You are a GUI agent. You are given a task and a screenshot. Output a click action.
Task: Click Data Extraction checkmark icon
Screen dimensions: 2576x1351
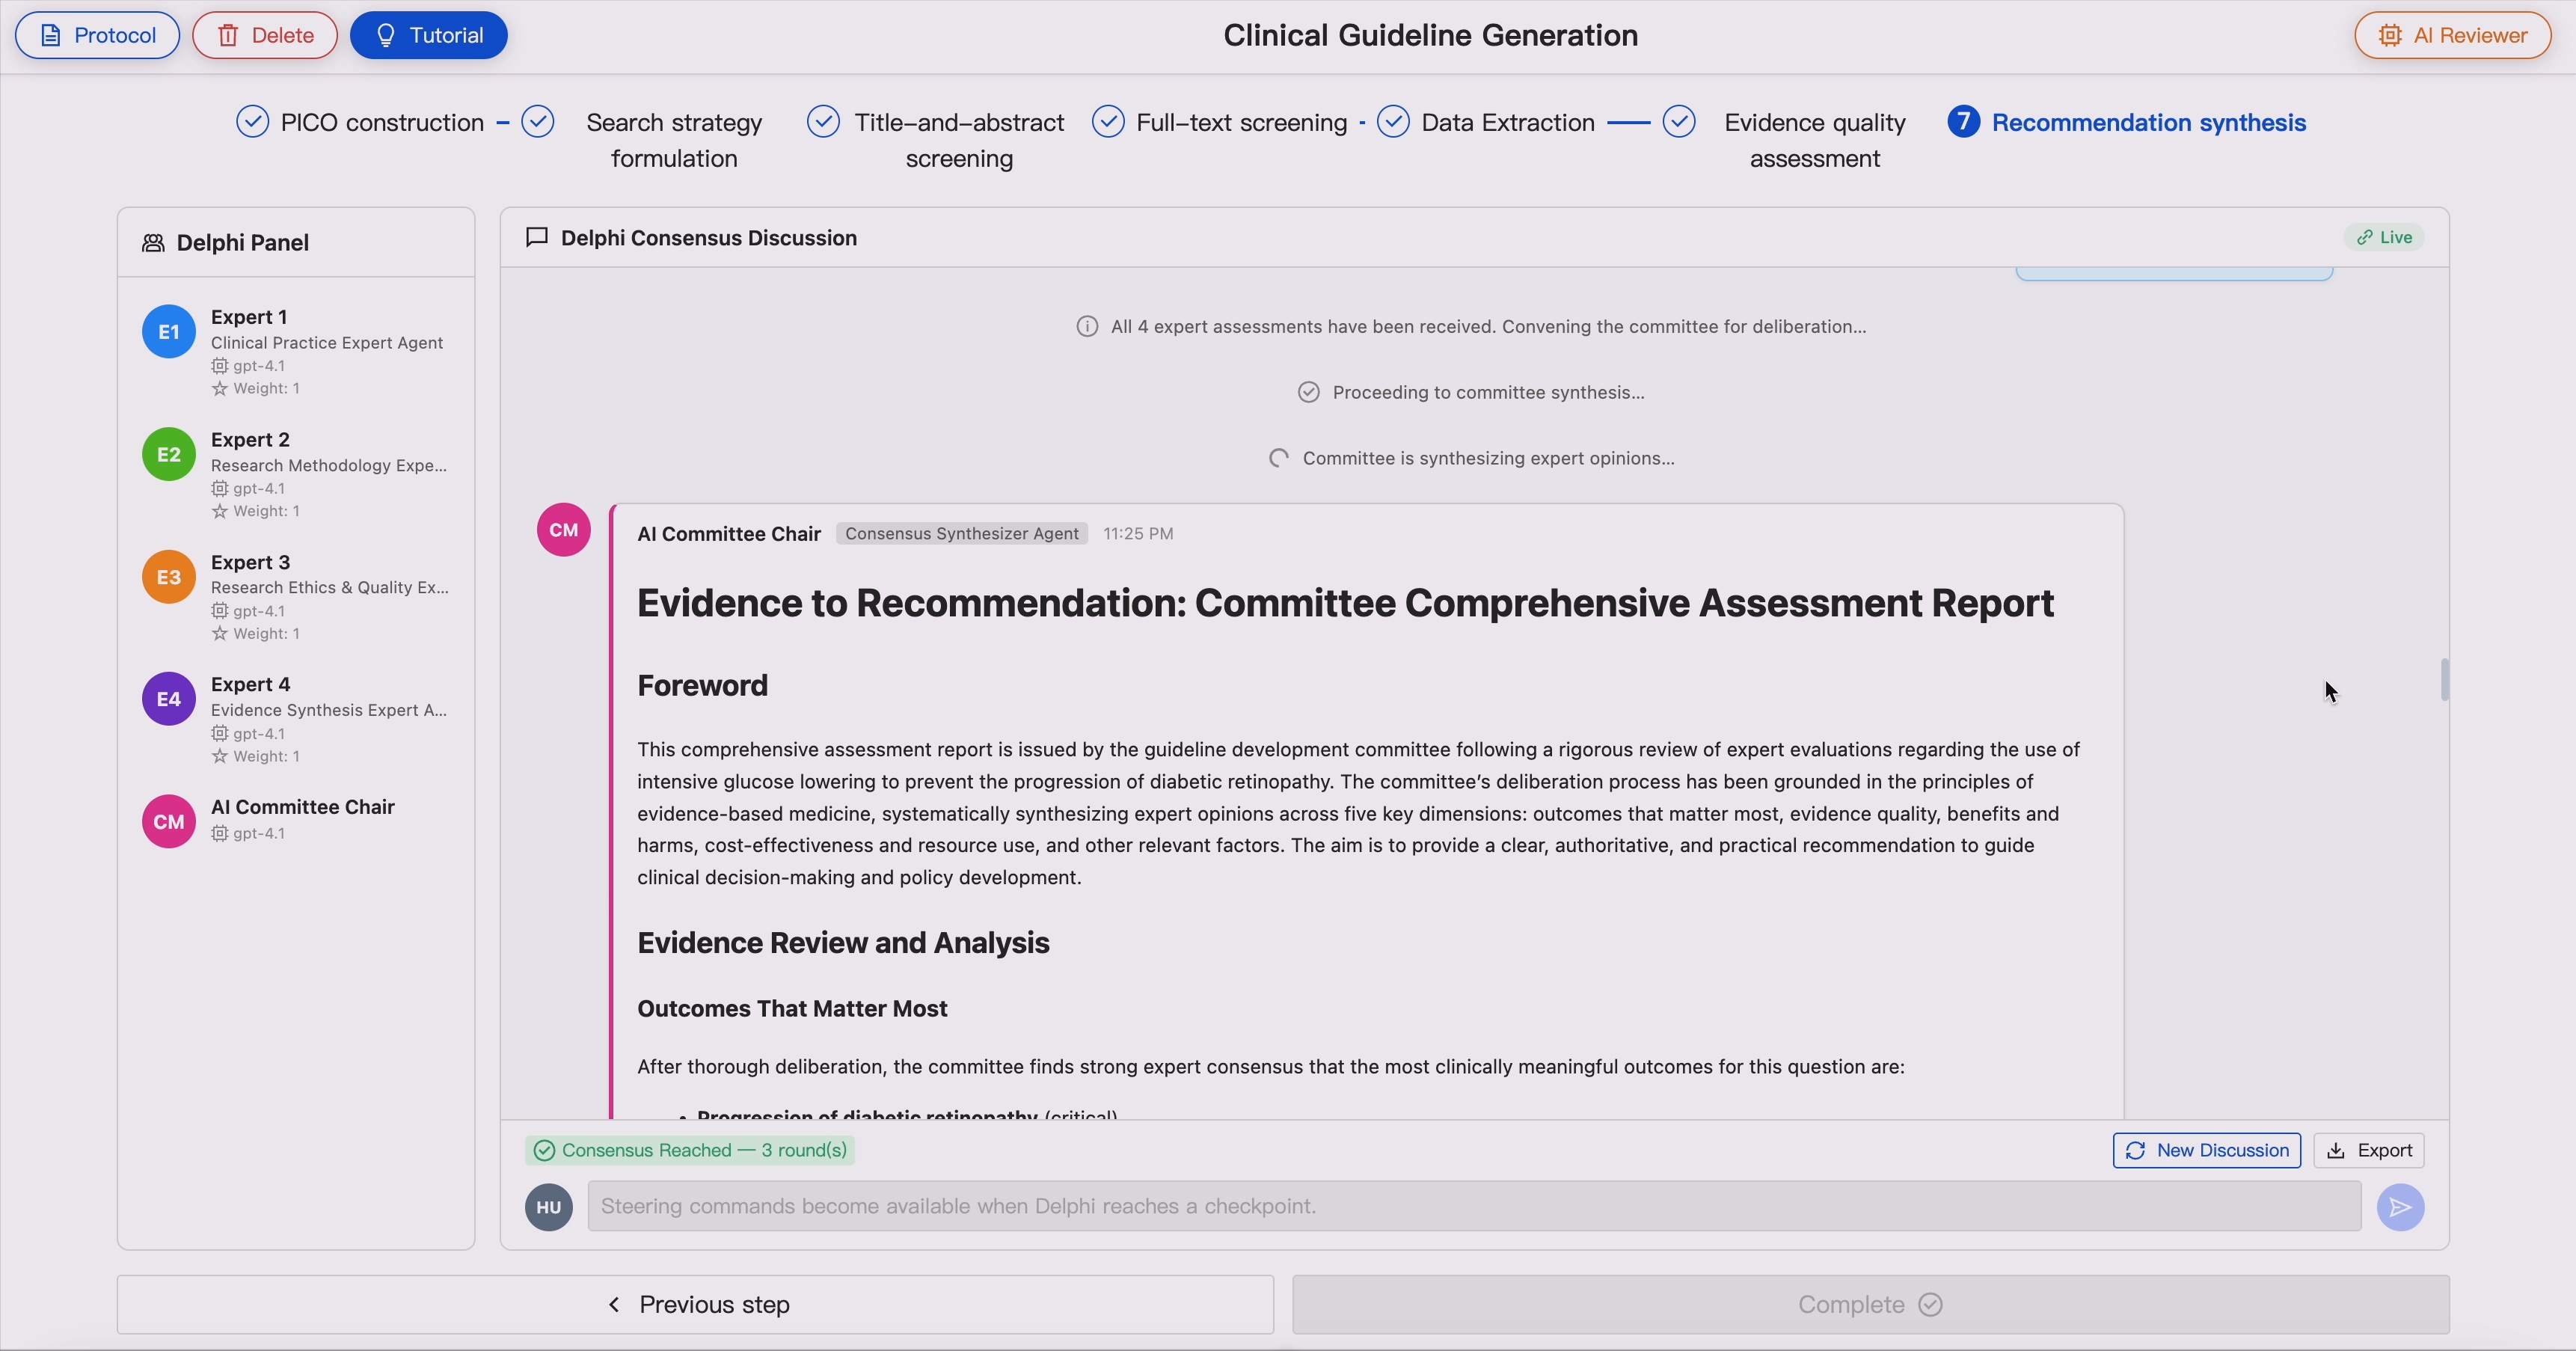(1394, 122)
